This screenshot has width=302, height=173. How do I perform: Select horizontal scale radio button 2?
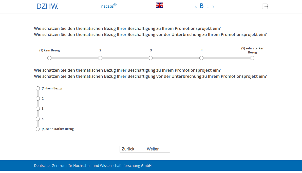click(x=100, y=58)
